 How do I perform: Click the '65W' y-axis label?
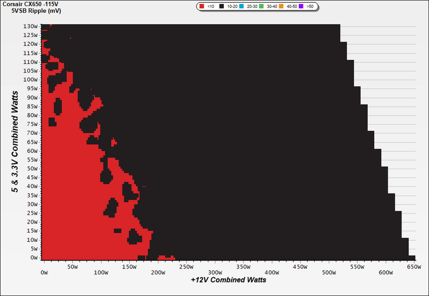point(32,142)
